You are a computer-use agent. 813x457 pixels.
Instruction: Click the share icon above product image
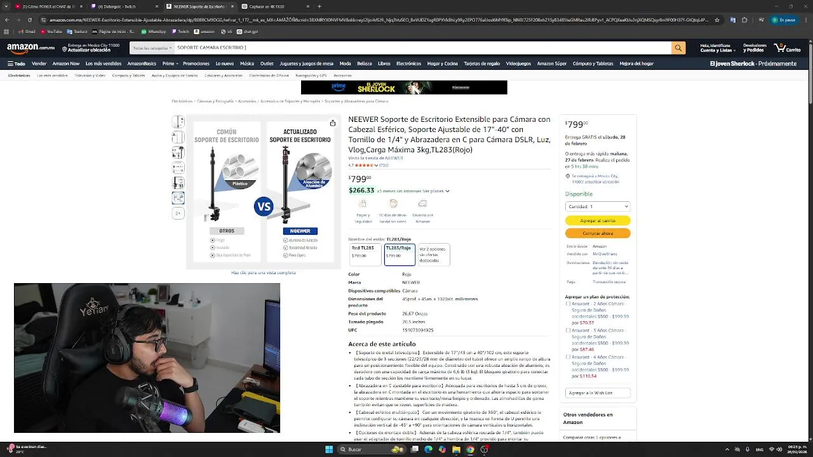(332, 123)
